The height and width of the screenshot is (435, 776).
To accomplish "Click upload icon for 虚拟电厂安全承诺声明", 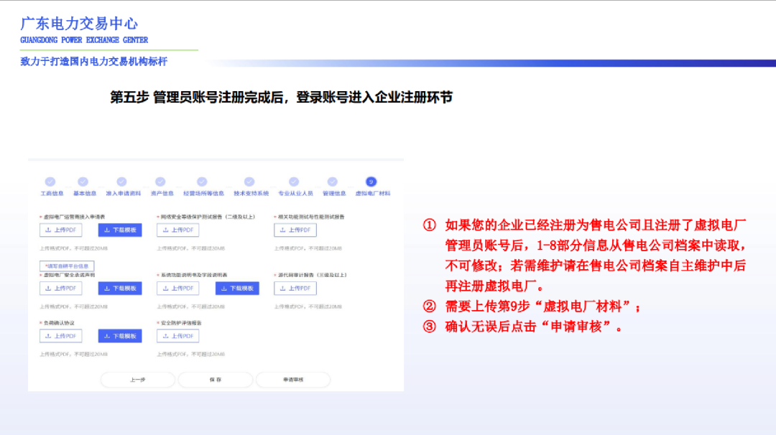I will pos(47,286).
